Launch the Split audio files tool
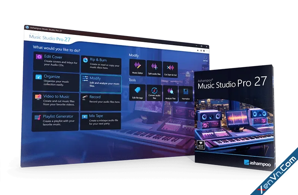The image size is (298, 195). tap(154, 69)
